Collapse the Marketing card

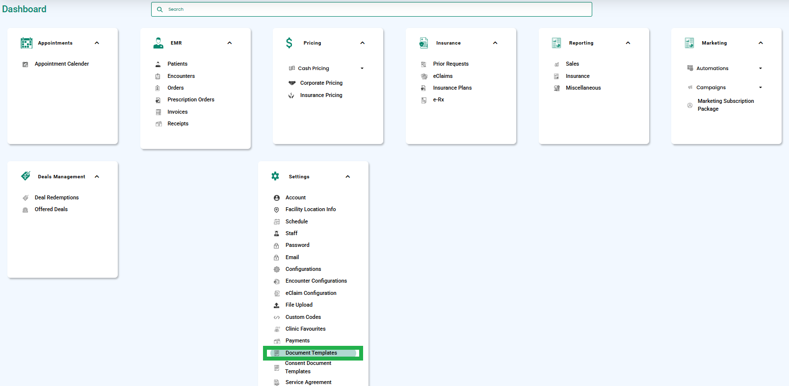pyautogui.click(x=761, y=43)
